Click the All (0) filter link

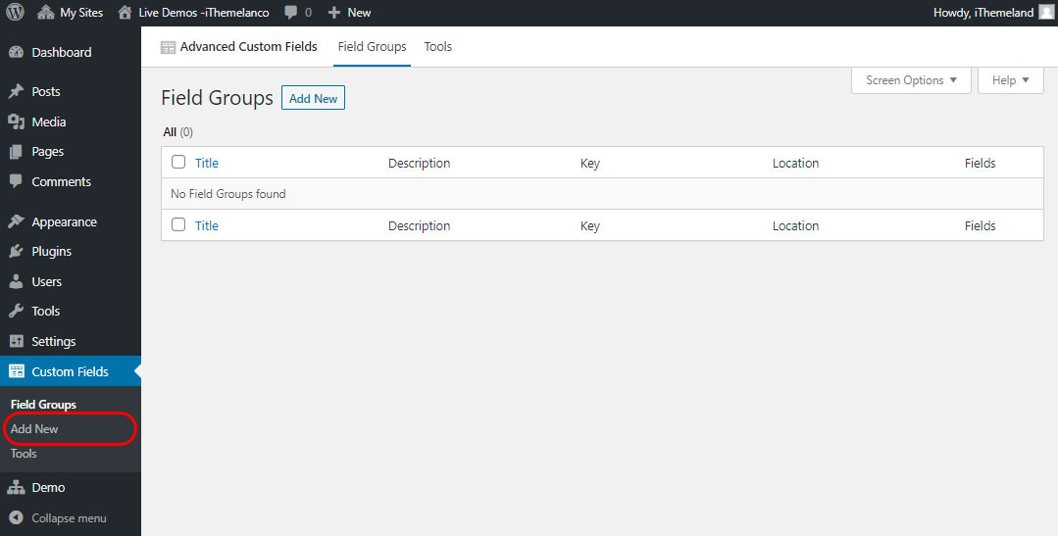click(178, 132)
